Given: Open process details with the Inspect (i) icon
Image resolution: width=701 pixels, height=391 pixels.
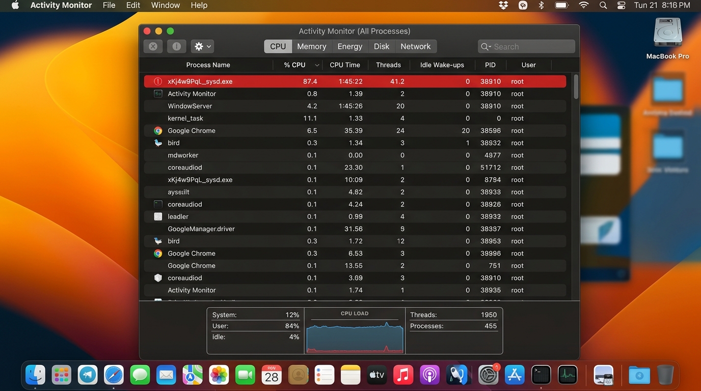Looking at the screenshot, I should tap(176, 46).
